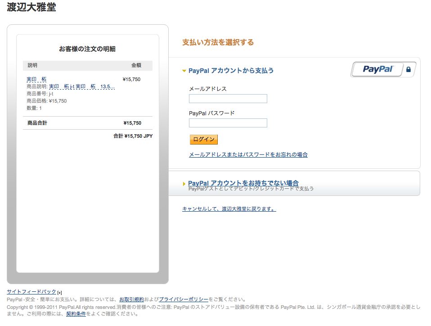Collapse the PayPal account payment section arrow

(184, 71)
